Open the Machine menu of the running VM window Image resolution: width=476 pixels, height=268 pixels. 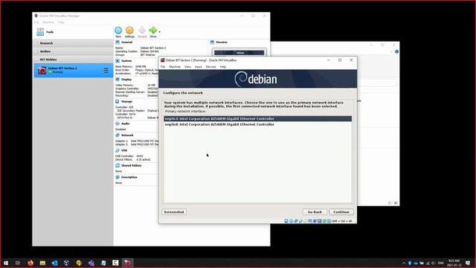point(175,67)
